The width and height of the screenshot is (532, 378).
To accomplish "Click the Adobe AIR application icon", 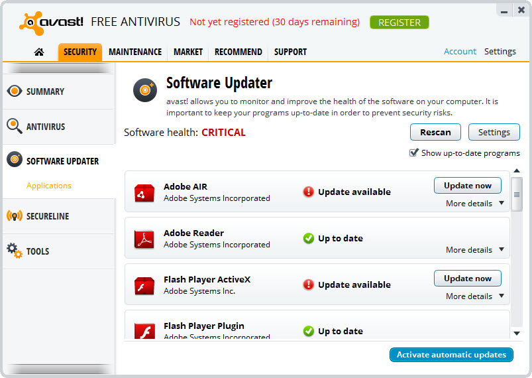I will click(144, 193).
